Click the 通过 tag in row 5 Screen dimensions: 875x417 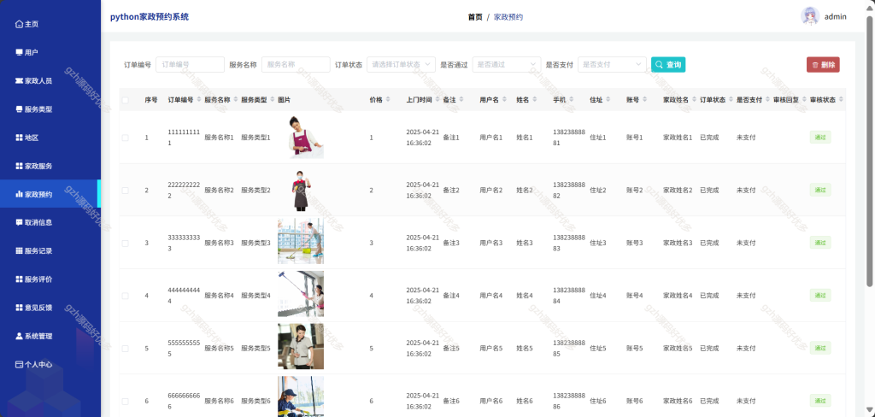820,348
